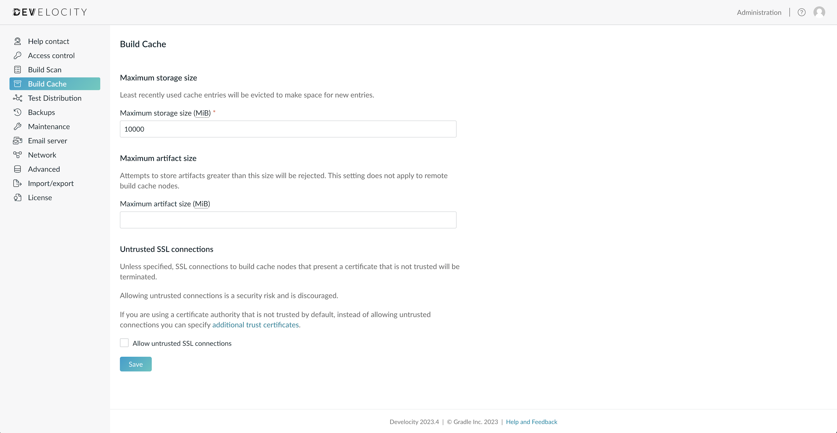Open the help question mark icon
The image size is (837, 433).
(x=802, y=12)
